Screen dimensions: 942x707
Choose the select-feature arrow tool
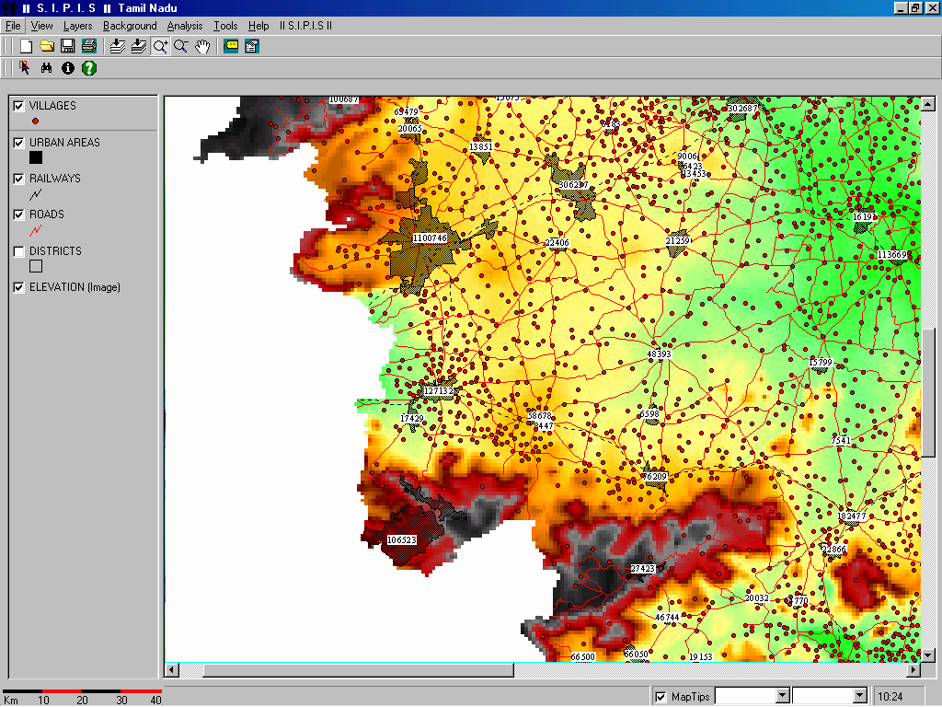pyautogui.click(x=25, y=68)
